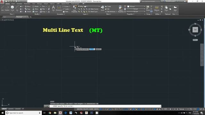
Task: Switch to Express Tools tab
Action: pyautogui.click(x=65, y=4)
